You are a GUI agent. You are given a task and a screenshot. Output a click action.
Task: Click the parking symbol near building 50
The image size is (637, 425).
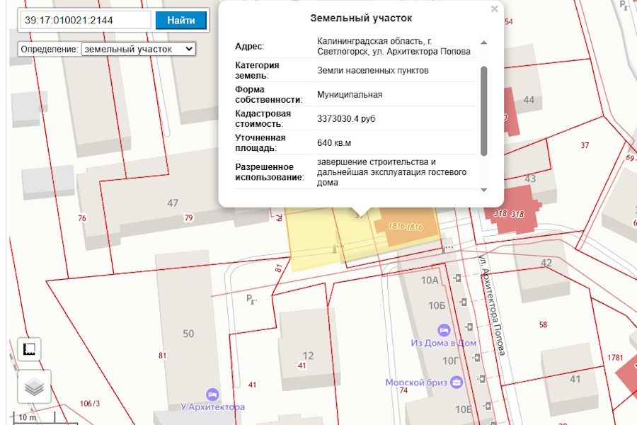251,300
